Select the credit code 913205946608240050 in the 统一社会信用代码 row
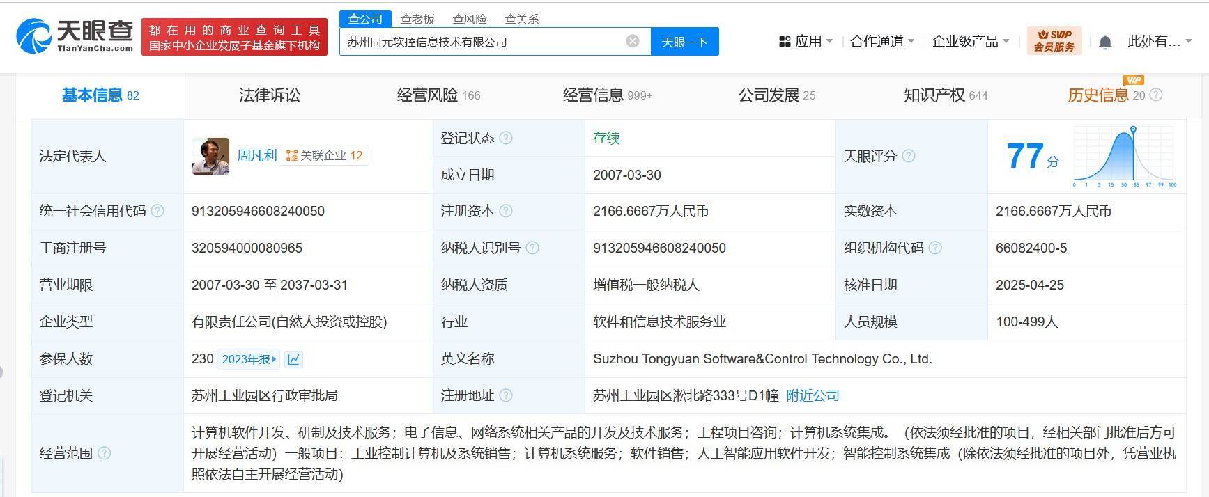1209x497 pixels. [258, 211]
